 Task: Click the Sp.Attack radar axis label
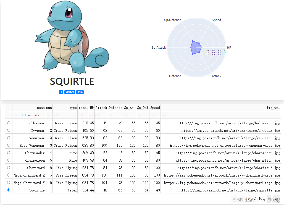pos(159,48)
